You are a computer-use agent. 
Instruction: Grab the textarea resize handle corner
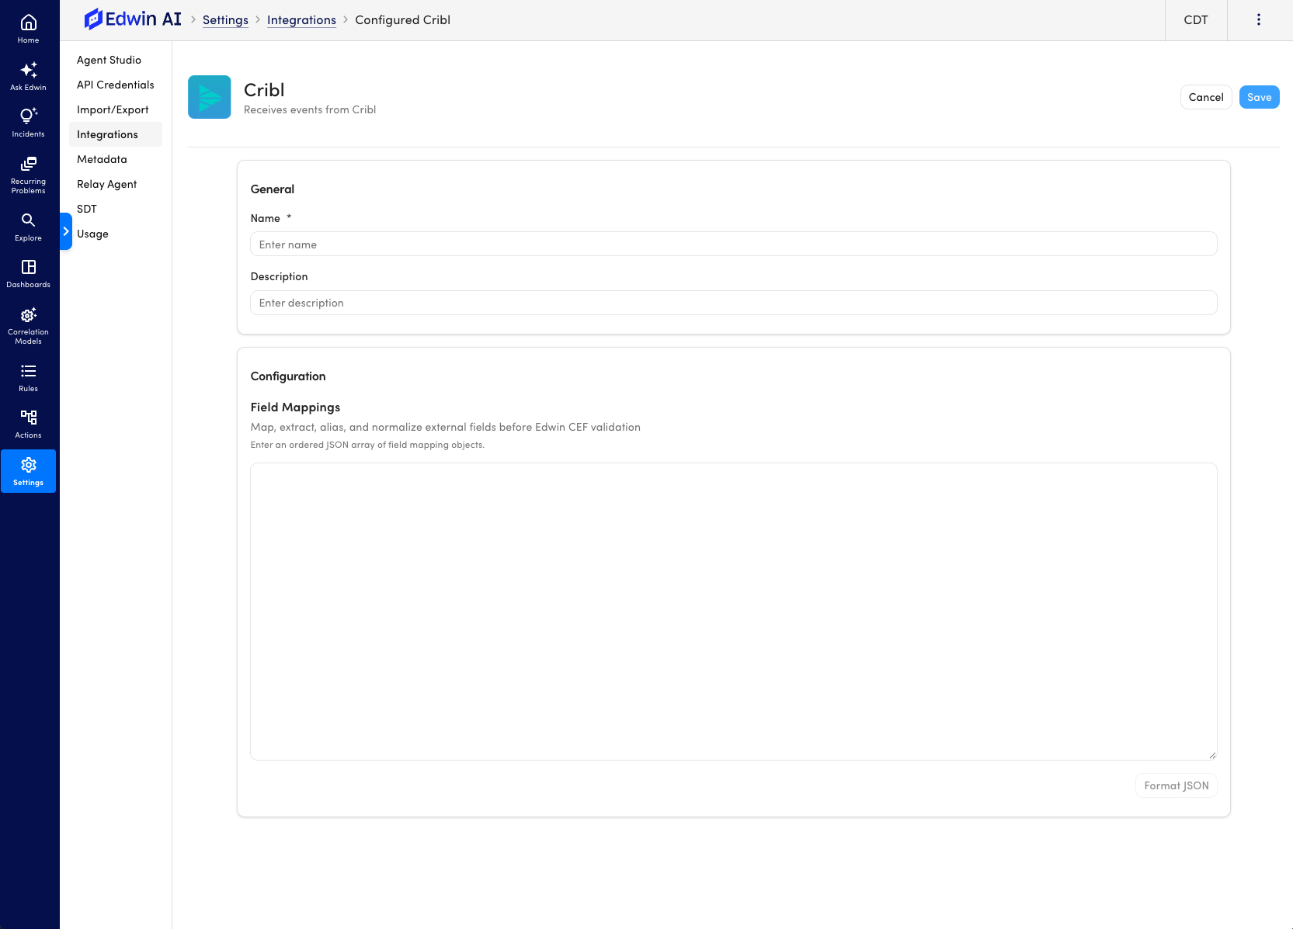tap(1212, 755)
